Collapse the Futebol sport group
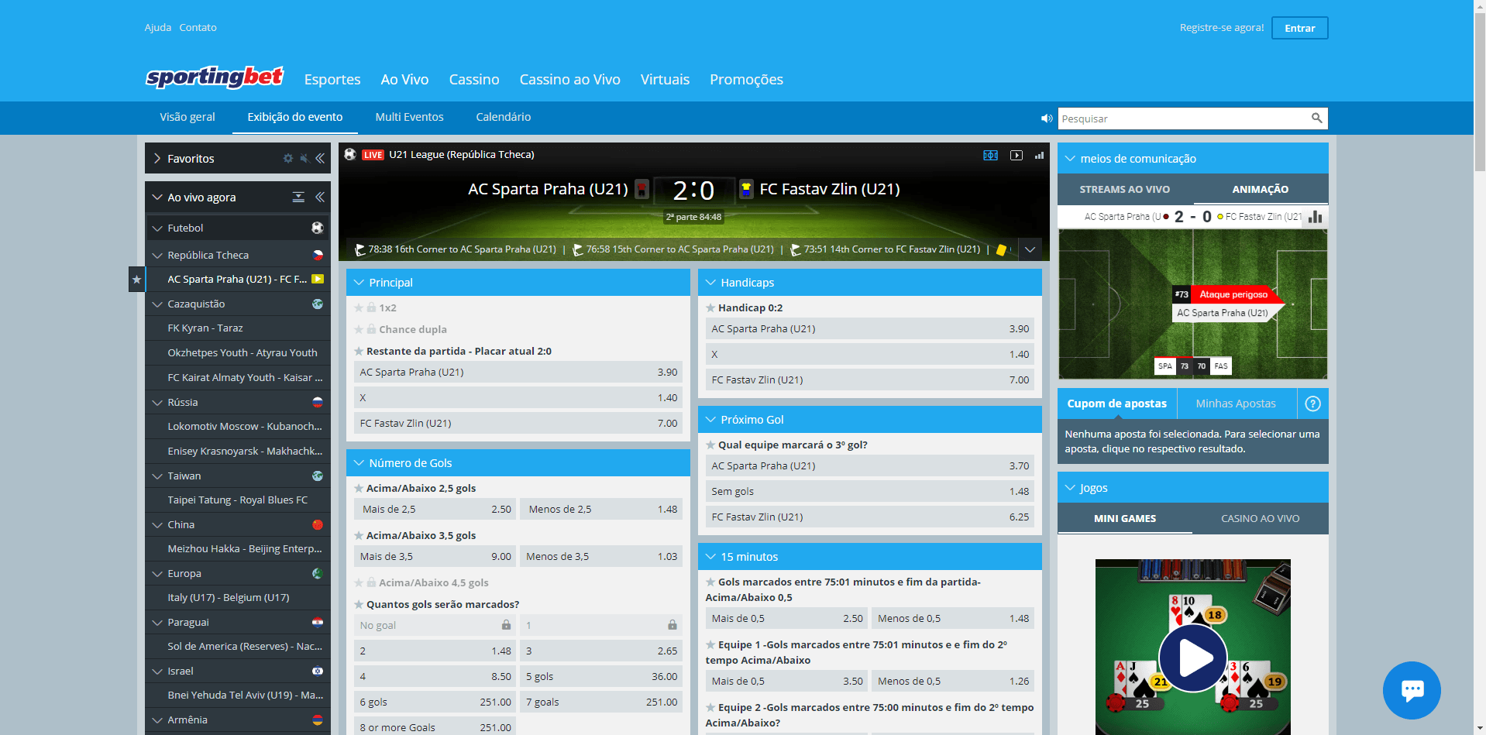1486x735 pixels. click(157, 228)
